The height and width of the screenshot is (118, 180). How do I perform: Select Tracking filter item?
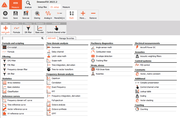pos(111,61)
